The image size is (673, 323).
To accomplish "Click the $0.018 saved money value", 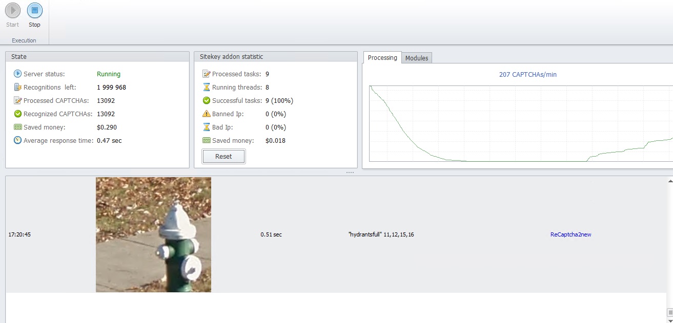I will tap(275, 141).
